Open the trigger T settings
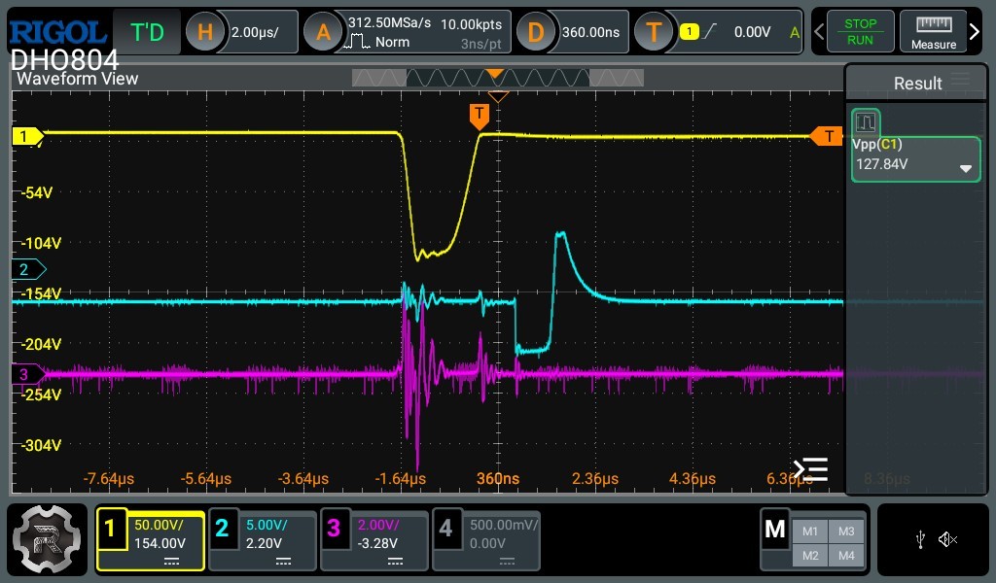The image size is (996, 583). [654, 32]
